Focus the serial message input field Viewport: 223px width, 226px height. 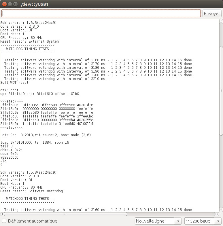pos(101,14)
